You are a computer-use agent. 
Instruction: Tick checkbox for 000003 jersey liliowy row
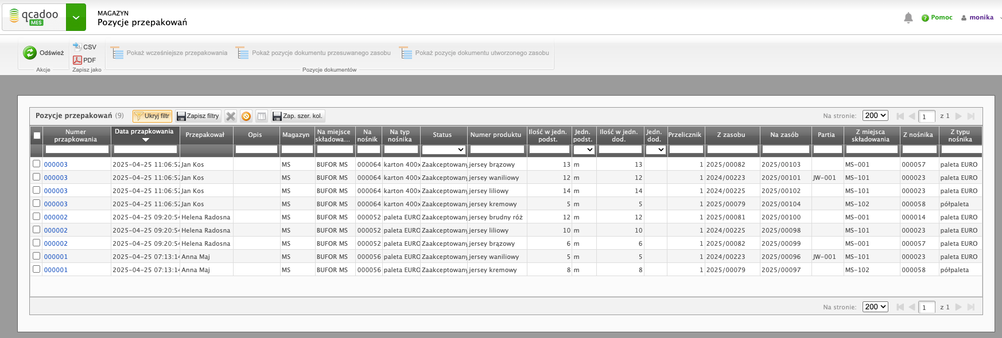[x=37, y=190]
